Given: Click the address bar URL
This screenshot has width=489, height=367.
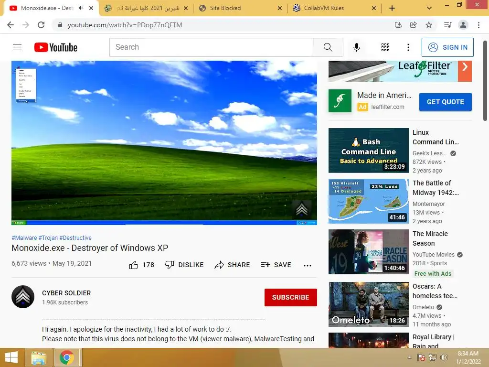Looking at the screenshot, I should (125, 25).
